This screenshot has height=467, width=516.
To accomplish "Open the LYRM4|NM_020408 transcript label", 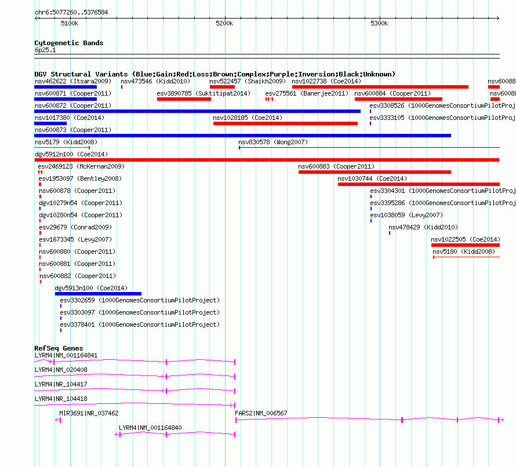I will [x=61, y=370].
